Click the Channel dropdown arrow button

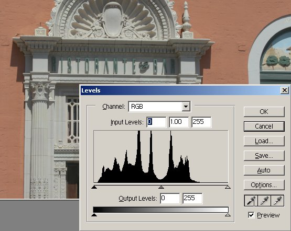pos(186,107)
